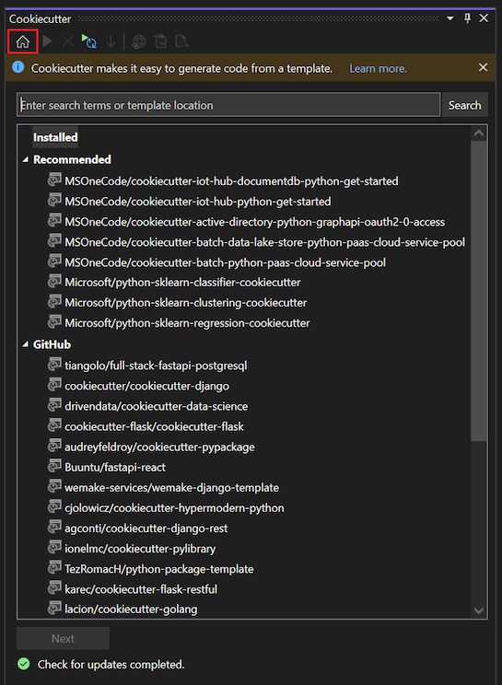Click the scrollbar down arrow in template list
The width and height of the screenshot is (502, 685).
tap(479, 610)
